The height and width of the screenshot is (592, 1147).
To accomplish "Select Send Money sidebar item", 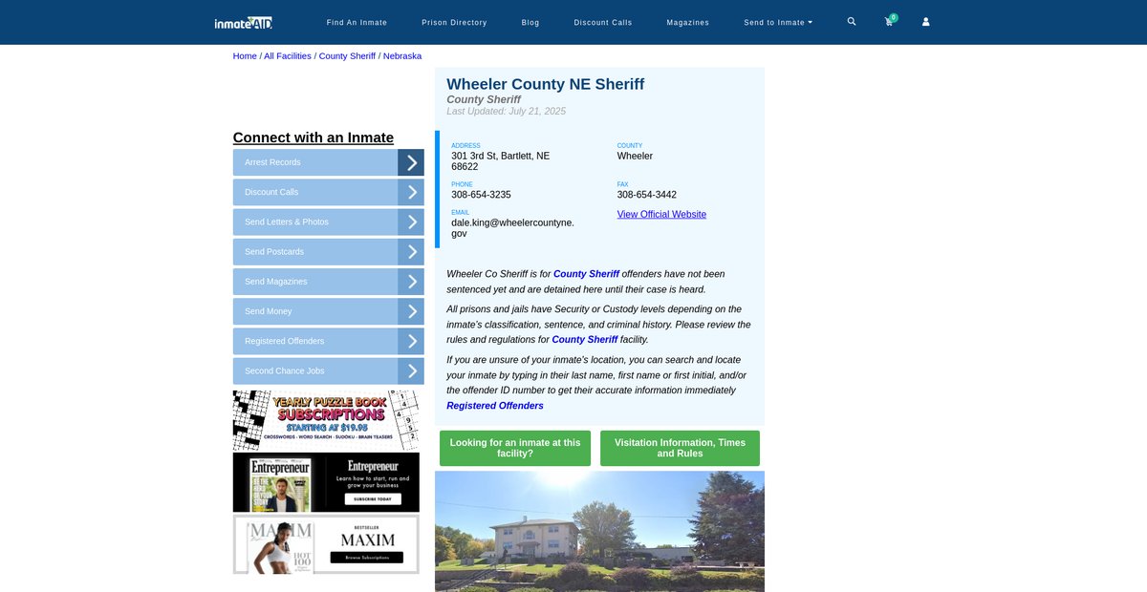I will [315, 311].
